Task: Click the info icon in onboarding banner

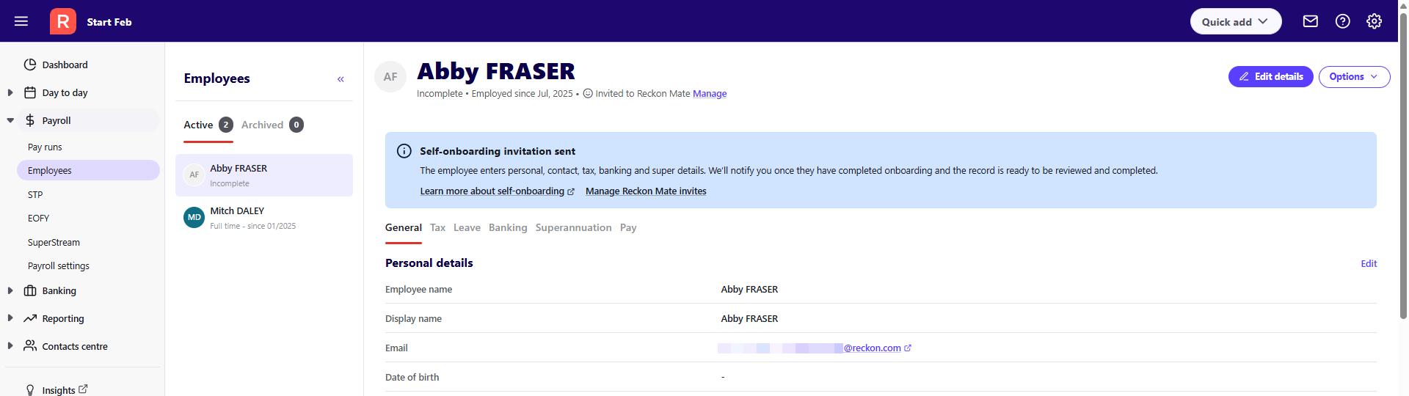Action: [404, 151]
